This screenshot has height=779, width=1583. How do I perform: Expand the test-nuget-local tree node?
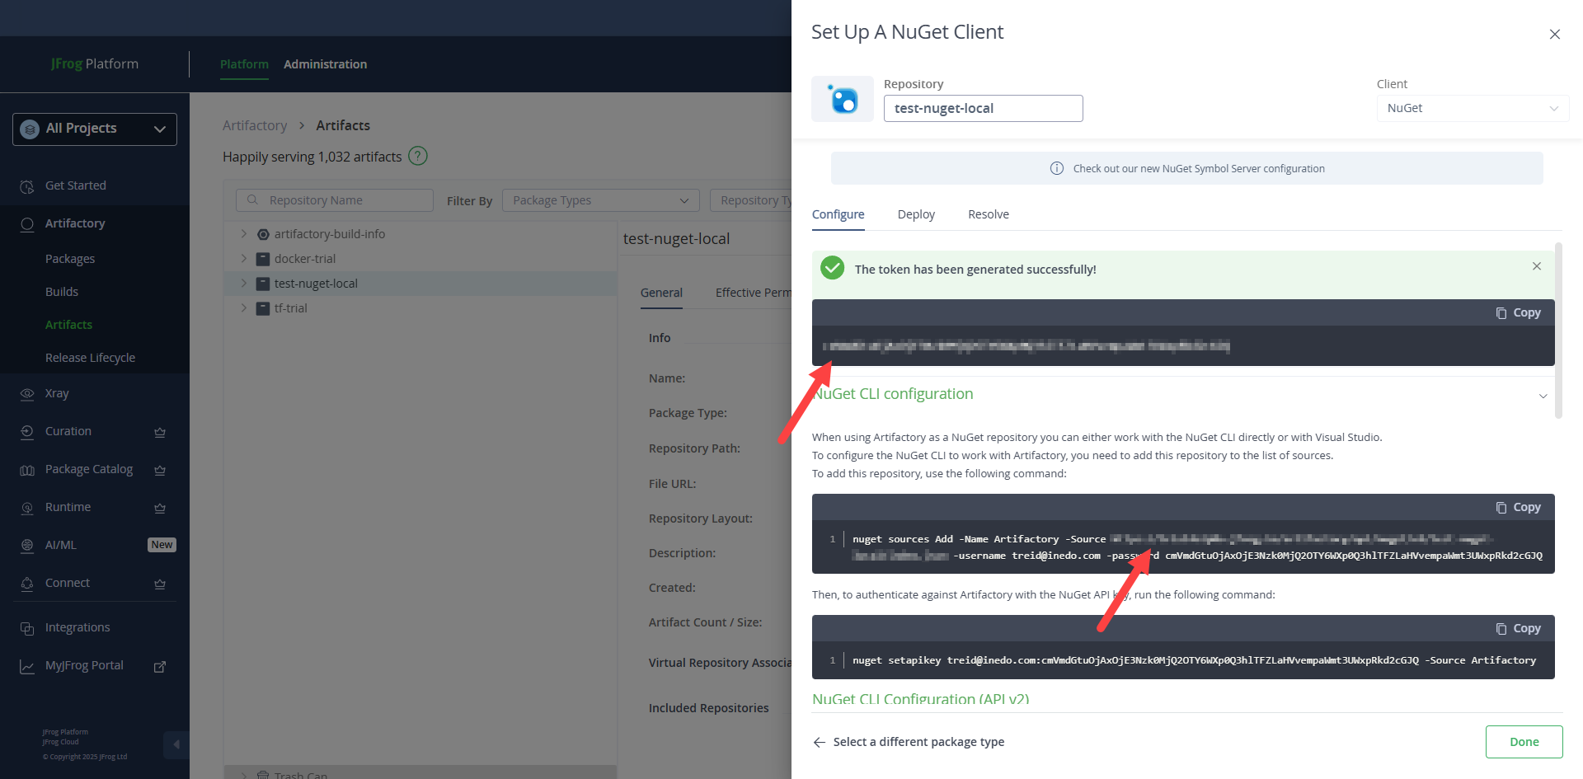[243, 284]
